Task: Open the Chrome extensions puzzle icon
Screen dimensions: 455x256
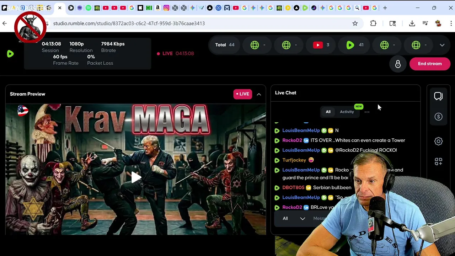Action: click(x=373, y=23)
